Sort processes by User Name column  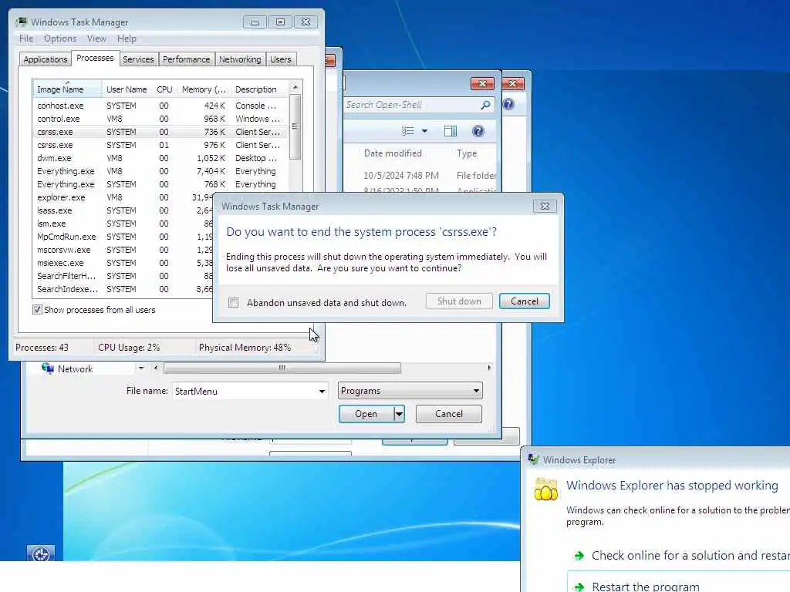click(x=127, y=89)
